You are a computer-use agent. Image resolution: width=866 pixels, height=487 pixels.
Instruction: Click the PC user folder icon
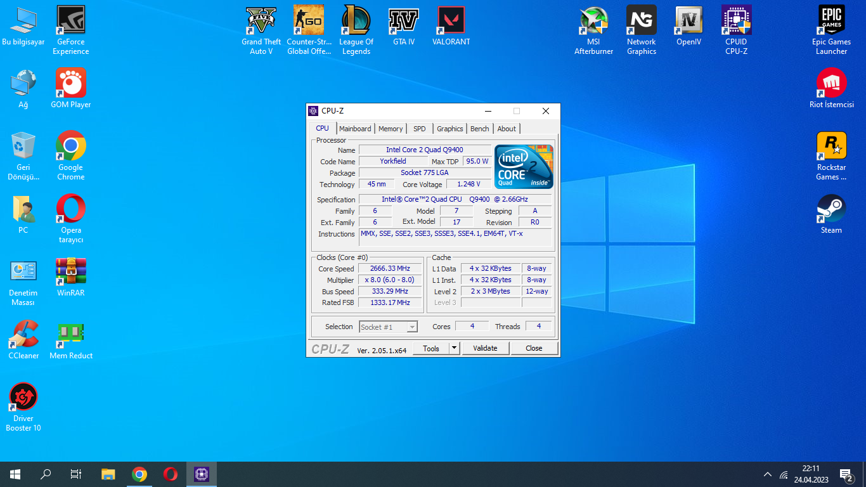[23, 214]
